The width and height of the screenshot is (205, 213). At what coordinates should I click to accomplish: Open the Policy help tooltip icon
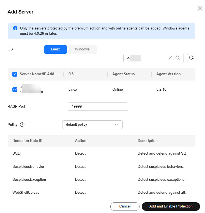[x=22, y=125]
